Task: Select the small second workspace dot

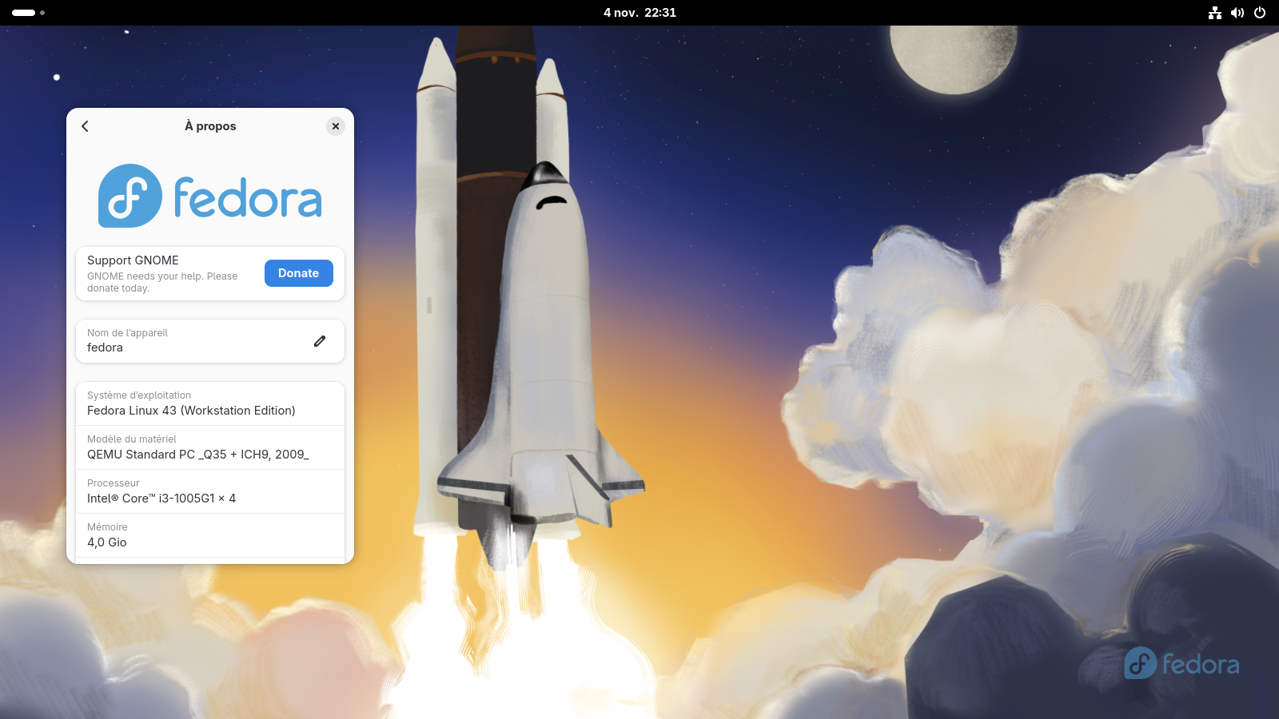Action: click(42, 13)
